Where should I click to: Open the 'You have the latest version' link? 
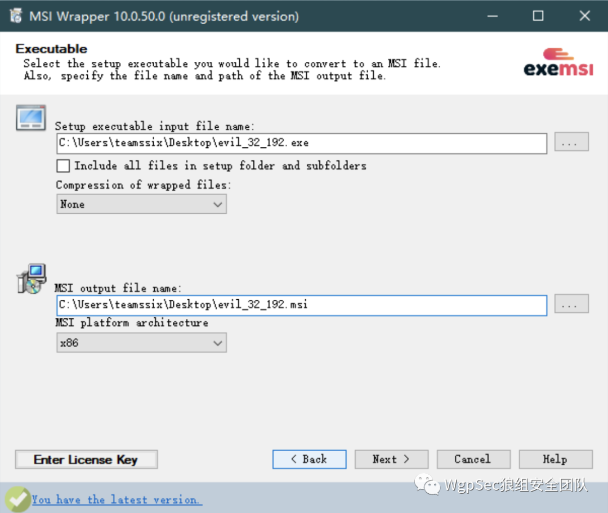117,500
